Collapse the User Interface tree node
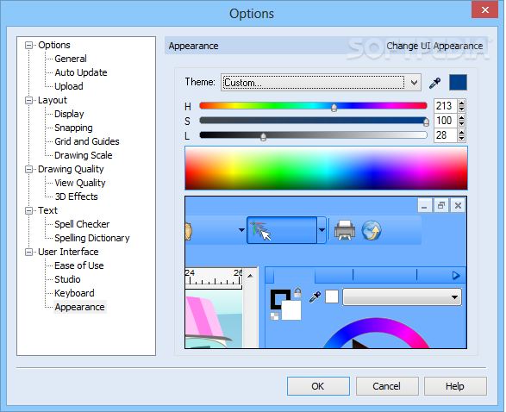506x412 pixels. pyautogui.click(x=29, y=252)
